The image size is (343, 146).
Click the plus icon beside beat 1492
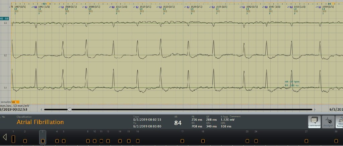[36, 7]
